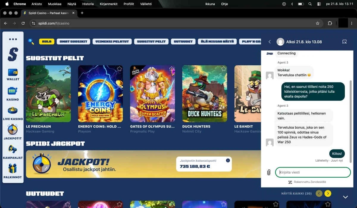
Task: Open Palkinnot gift box icon
Action: (13, 169)
